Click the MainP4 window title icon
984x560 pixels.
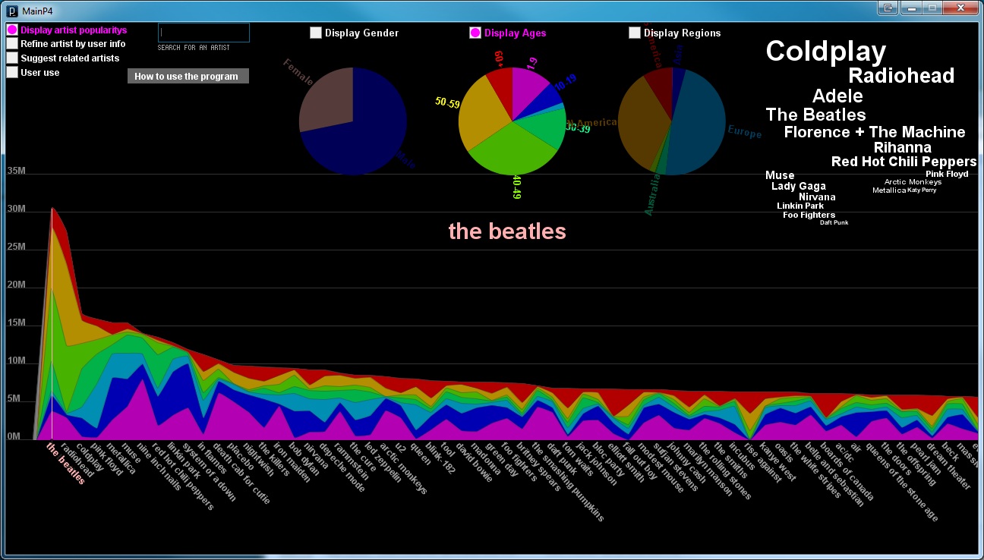[x=11, y=10]
